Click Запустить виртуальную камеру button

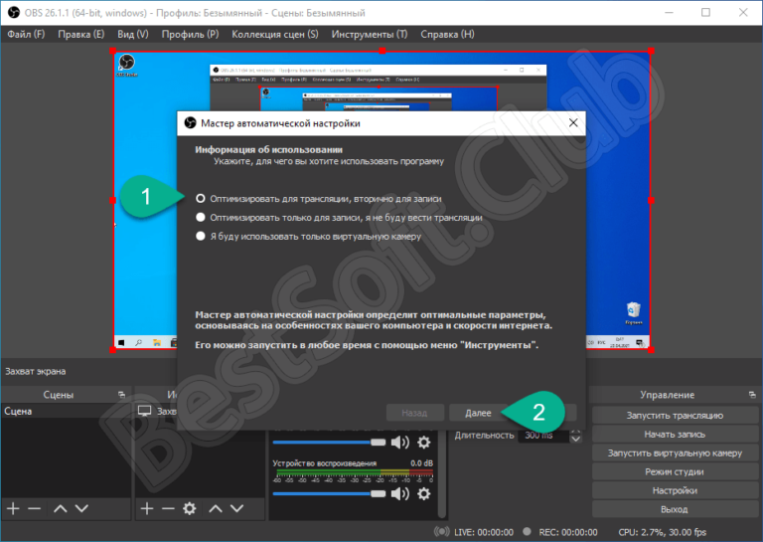675,452
